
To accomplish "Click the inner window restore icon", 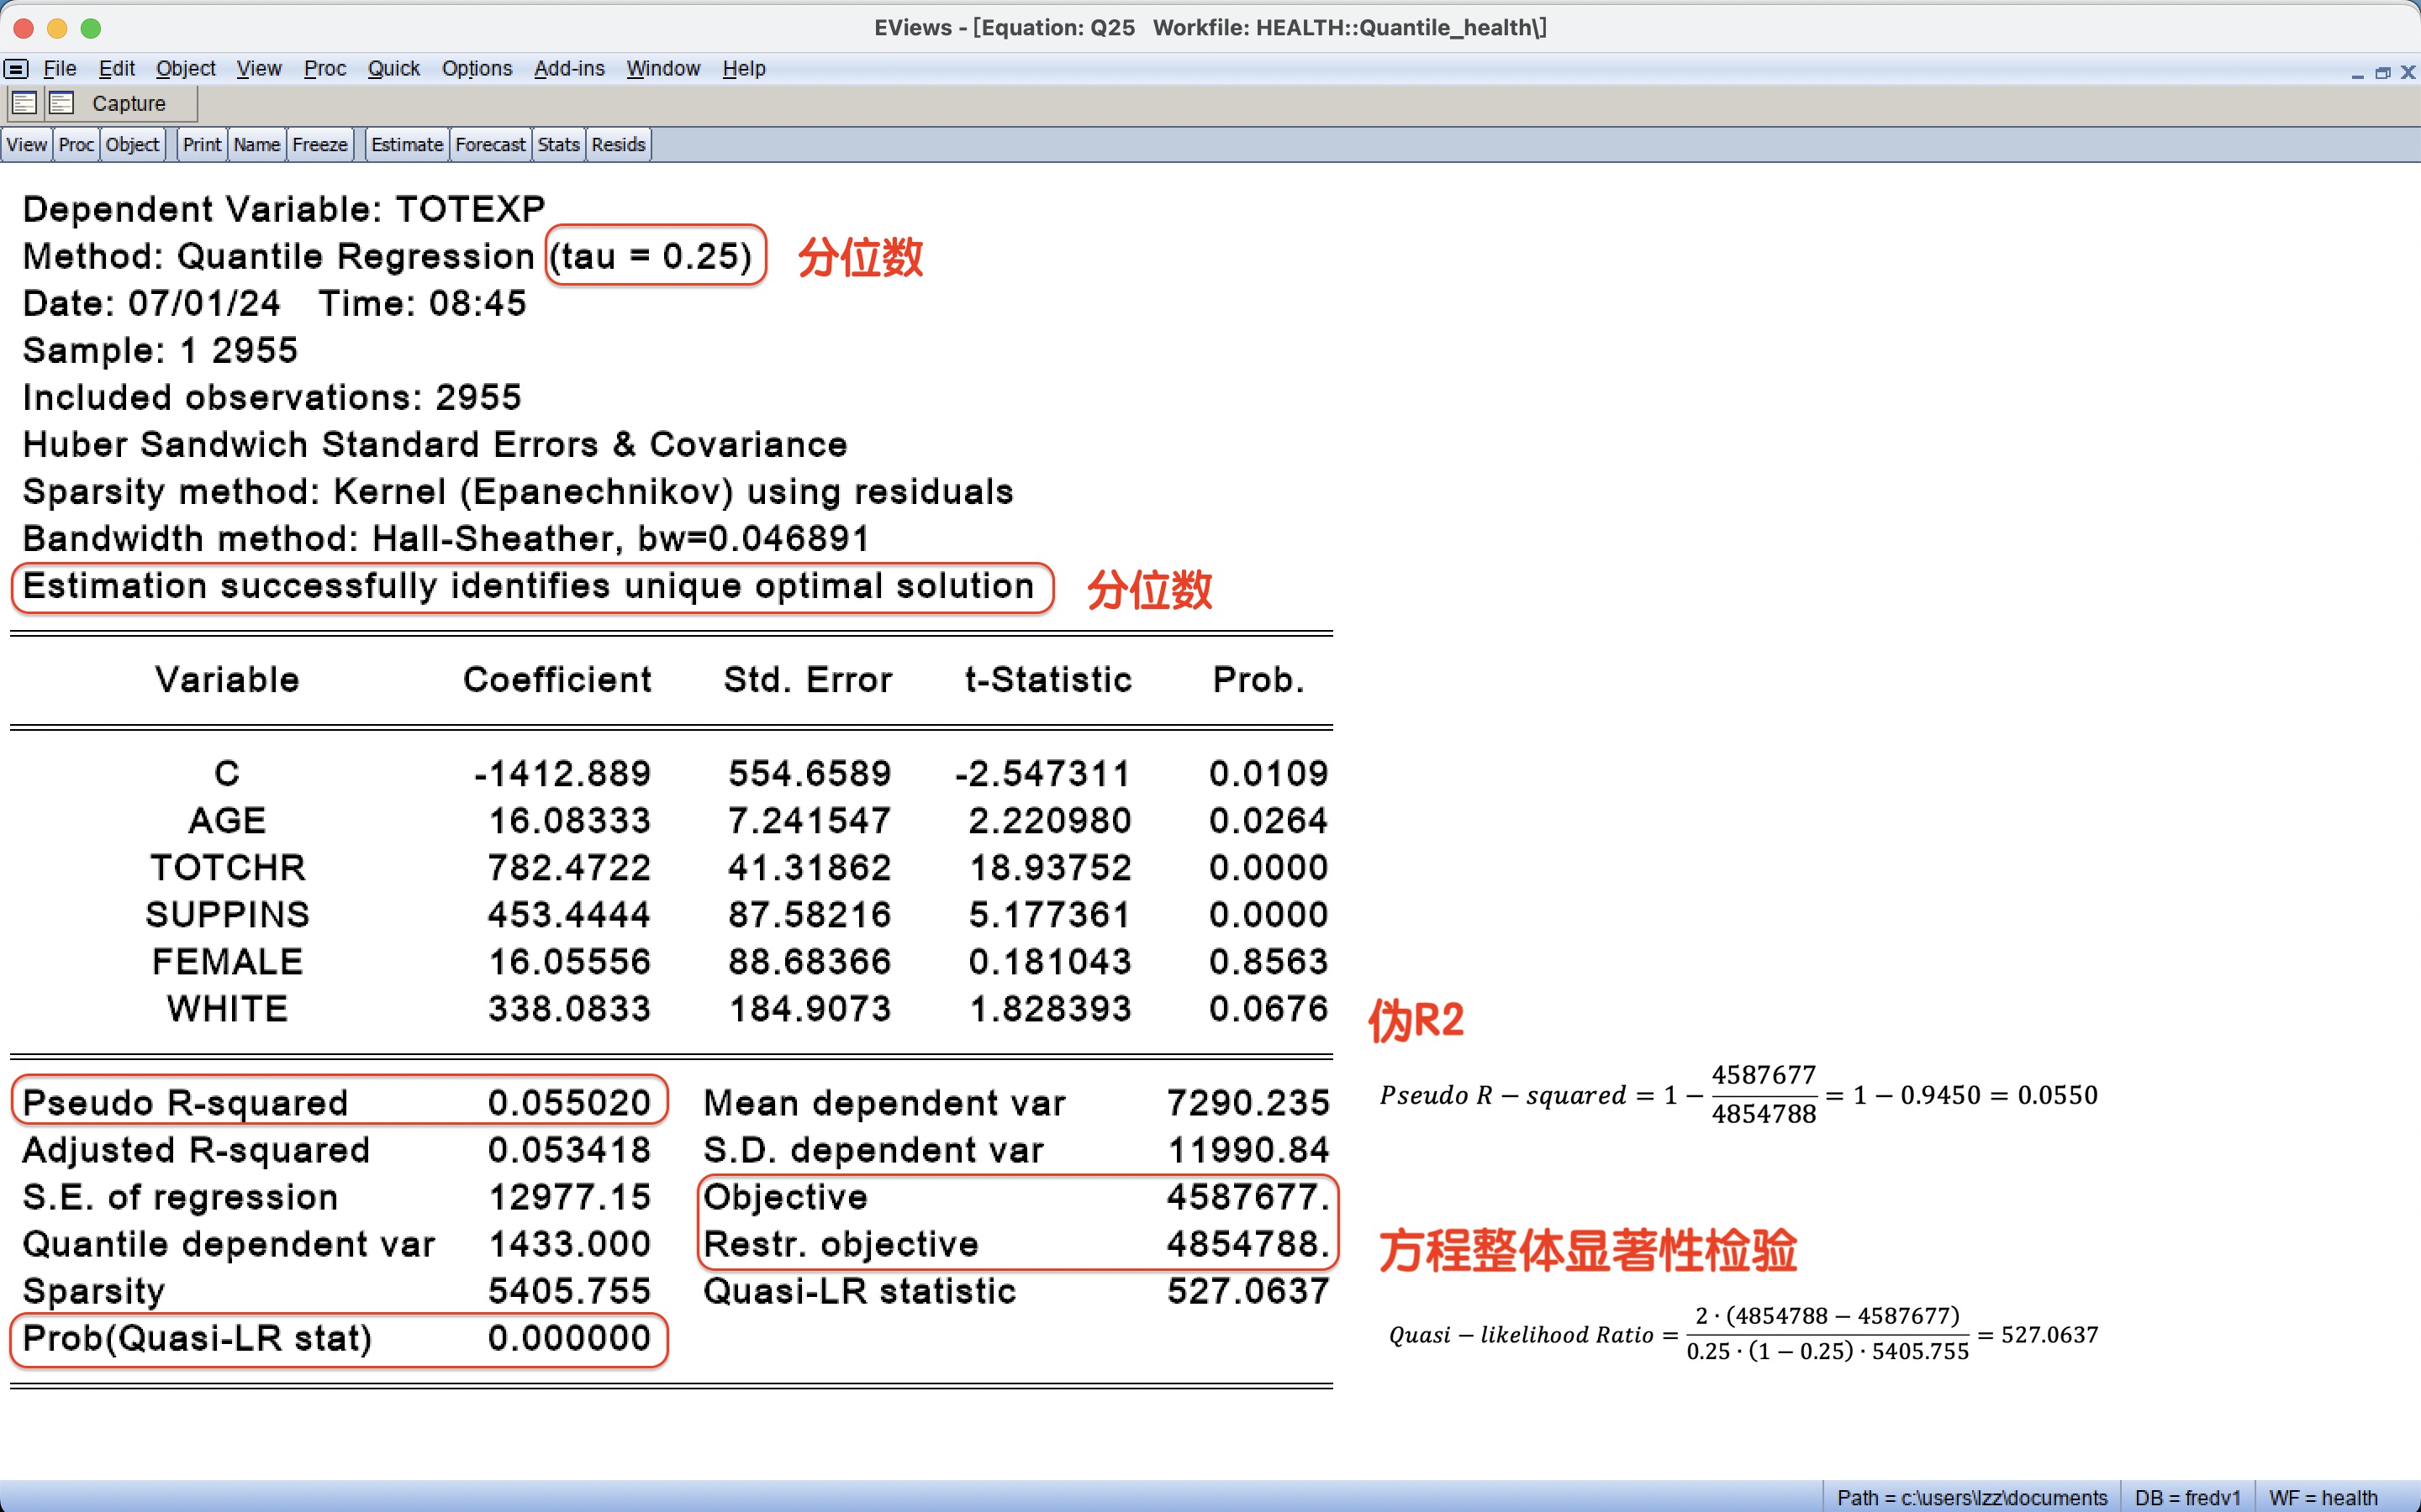I will pyautogui.click(x=2382, y=73).
